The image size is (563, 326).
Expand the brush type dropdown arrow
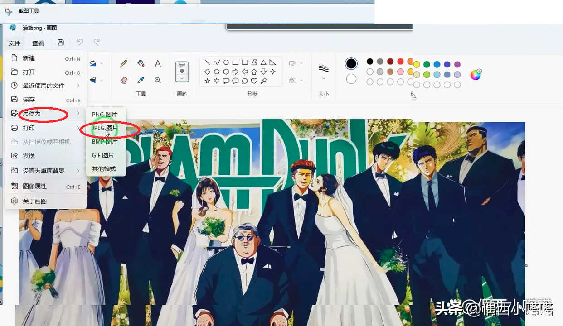pyautogui.click(x=182, y=78)
